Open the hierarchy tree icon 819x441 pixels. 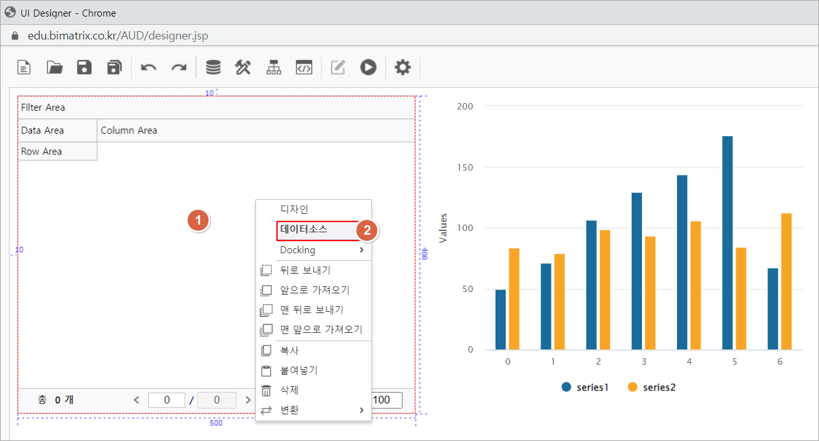point(274,67)
